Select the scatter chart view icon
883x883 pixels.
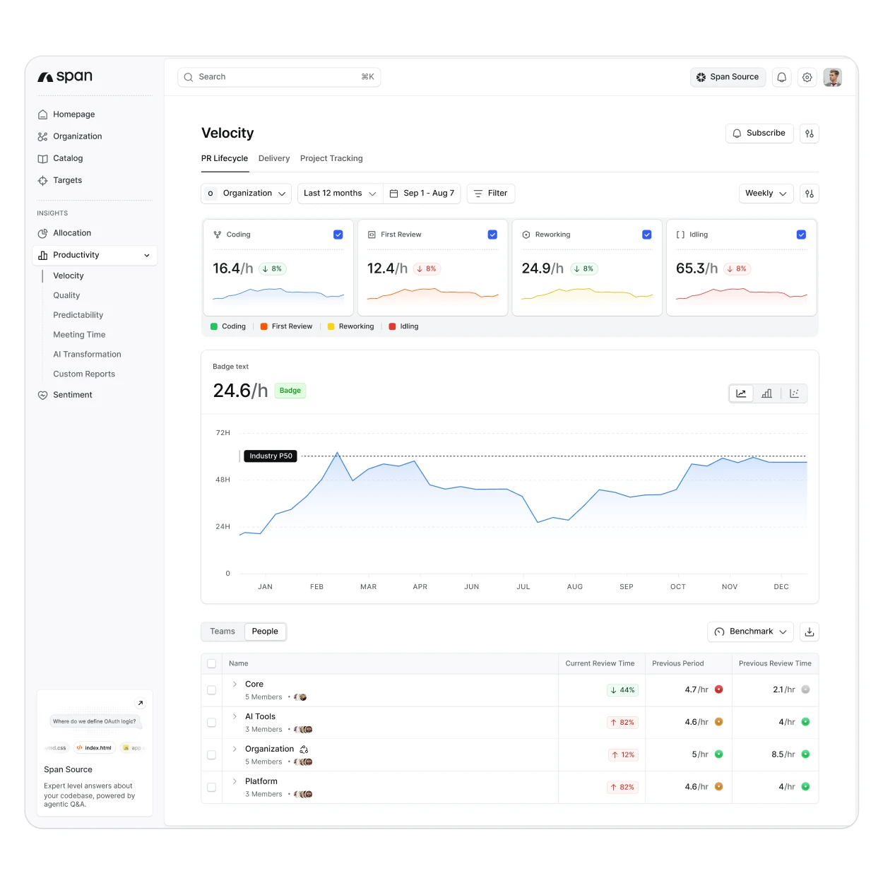tap(794, 393)
